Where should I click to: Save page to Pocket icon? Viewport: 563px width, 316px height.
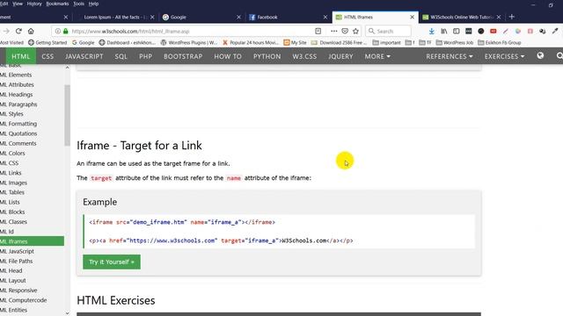[345, 32]
